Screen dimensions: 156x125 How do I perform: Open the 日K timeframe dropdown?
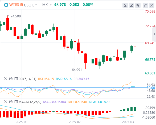coord(47,5)
